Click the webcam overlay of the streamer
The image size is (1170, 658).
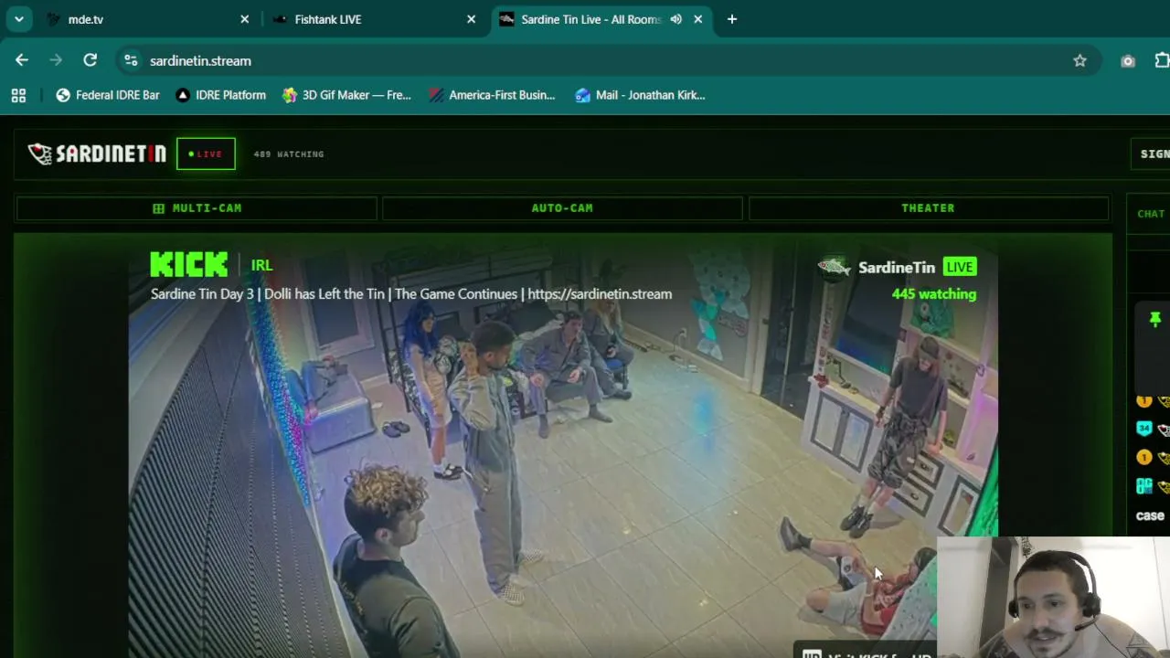tap(1053, 597)
